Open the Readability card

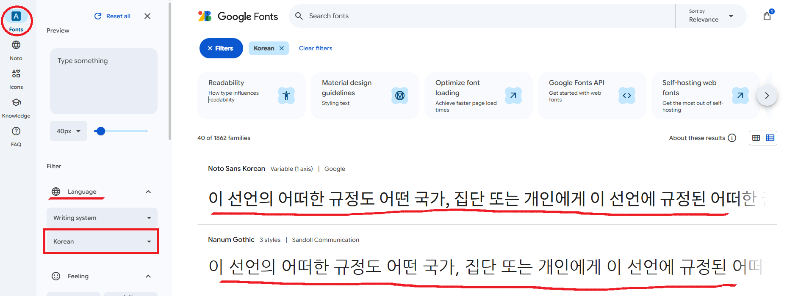tap(252, 96)
